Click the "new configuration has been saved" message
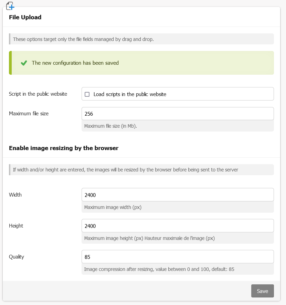The width and height of the screenshot is (286, 305). (75, 63)
